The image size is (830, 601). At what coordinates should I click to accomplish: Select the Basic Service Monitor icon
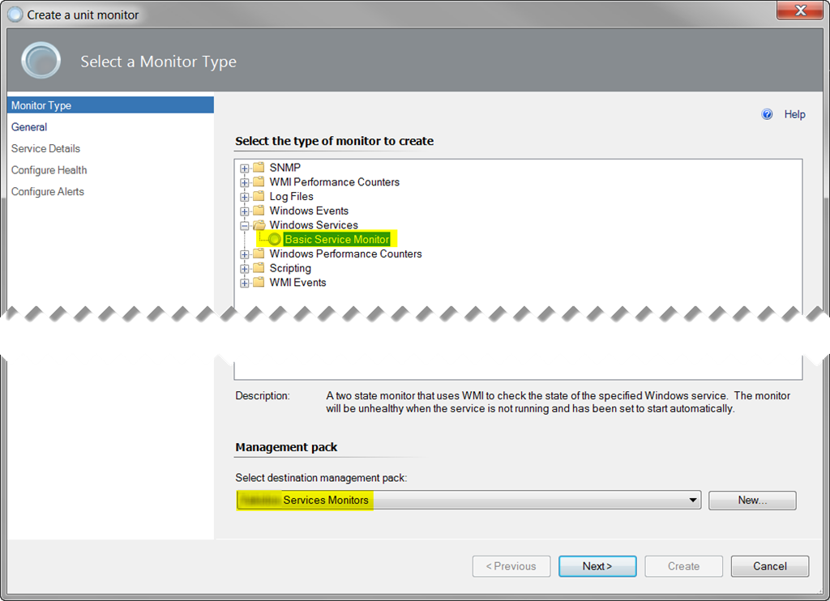coord(274,239)
